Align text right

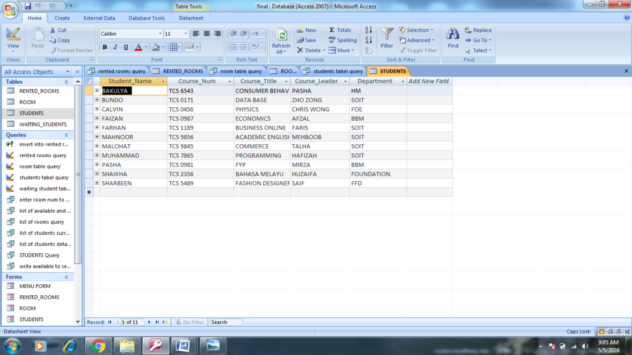tap(218, 34)
